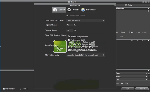Click the General tab switch icon

point(55,10)
